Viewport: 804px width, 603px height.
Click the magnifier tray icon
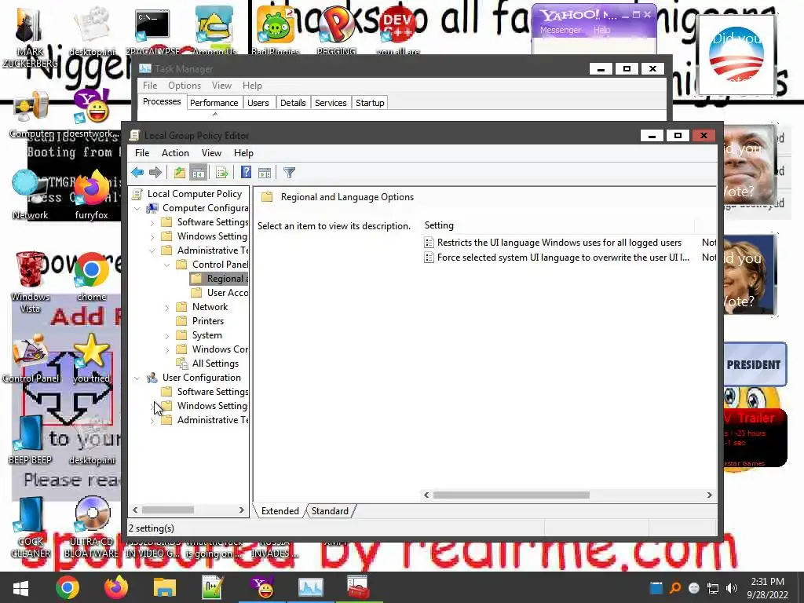coord(674,587)
